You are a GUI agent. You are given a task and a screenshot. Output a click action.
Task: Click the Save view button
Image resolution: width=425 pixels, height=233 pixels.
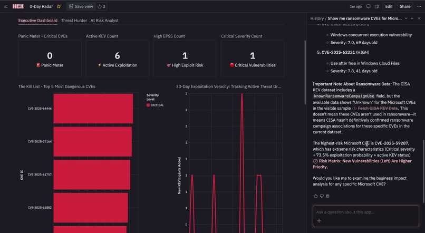[x=81, y=6]
